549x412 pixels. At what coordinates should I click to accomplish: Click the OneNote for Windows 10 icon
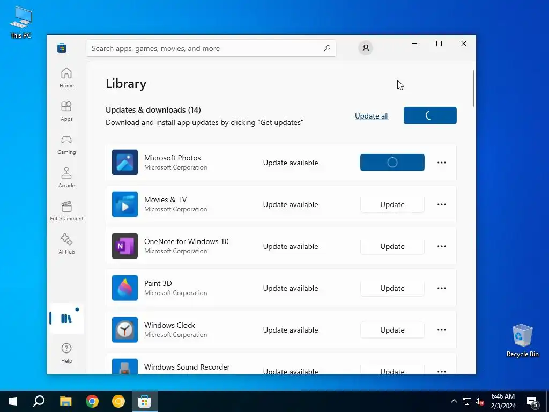tap(124, 246)
